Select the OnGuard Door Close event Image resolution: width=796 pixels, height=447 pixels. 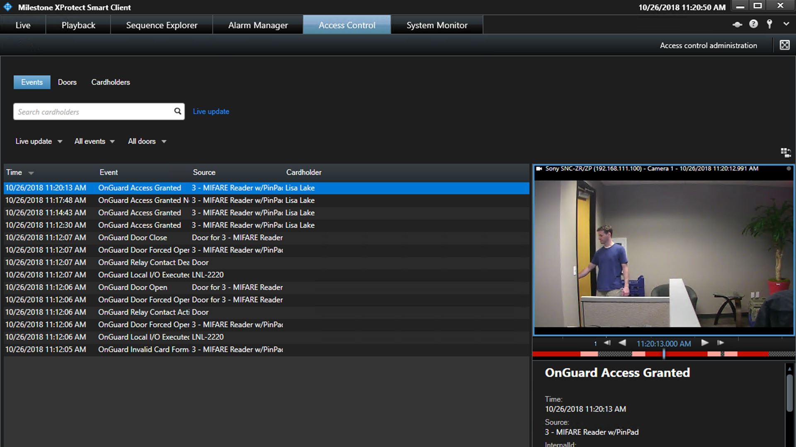(267, 238)
